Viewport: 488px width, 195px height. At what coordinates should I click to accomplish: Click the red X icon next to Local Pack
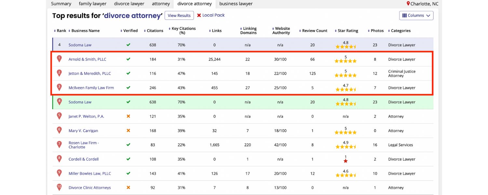[199, 15]
